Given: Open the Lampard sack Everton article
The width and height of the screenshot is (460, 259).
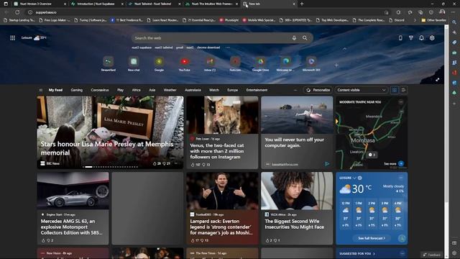Looking at the screenshot, I should pos(222,208).
